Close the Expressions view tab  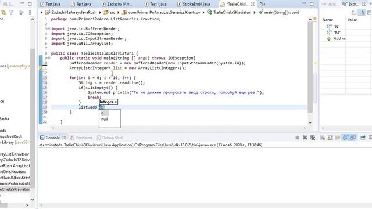pos(364,4)
